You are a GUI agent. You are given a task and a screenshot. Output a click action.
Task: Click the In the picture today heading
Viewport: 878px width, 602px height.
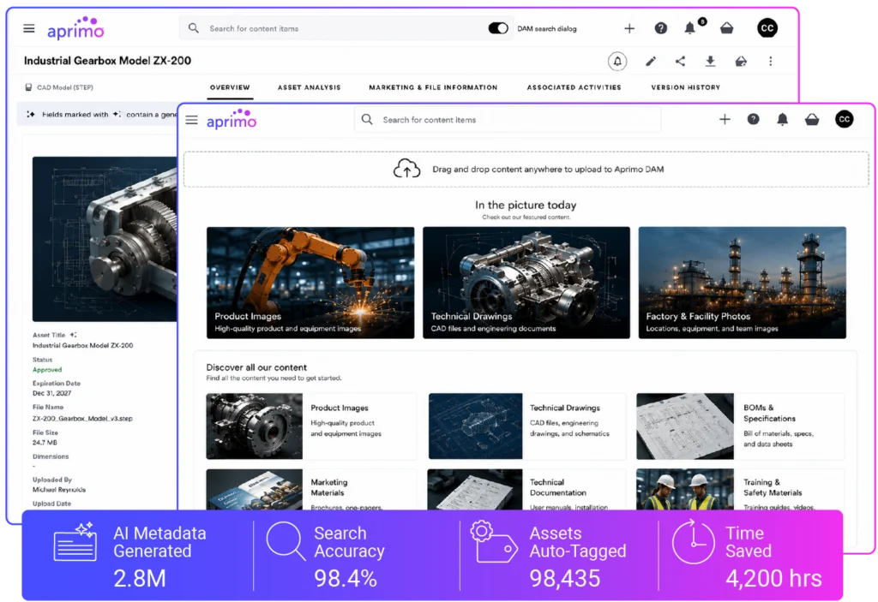click(526, 206)
